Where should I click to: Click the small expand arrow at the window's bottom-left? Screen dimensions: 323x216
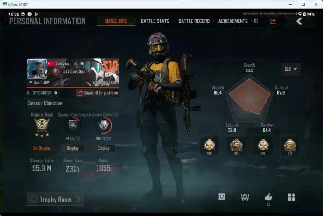21,209
